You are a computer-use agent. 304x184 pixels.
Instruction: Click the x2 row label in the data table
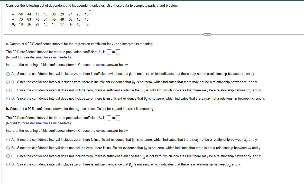tap(14, 24)
